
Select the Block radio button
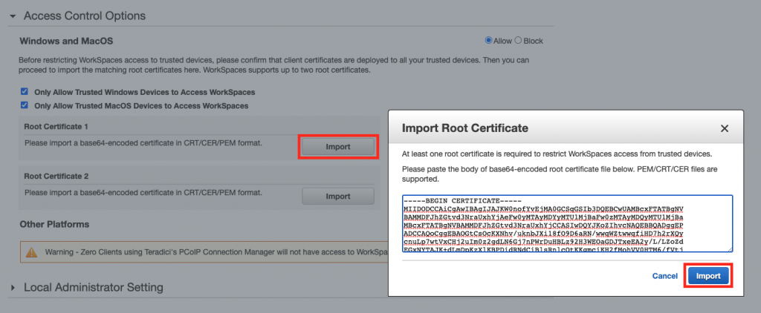518,41
